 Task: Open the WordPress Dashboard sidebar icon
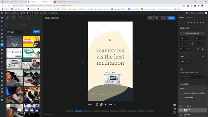[x=2, y=18]
